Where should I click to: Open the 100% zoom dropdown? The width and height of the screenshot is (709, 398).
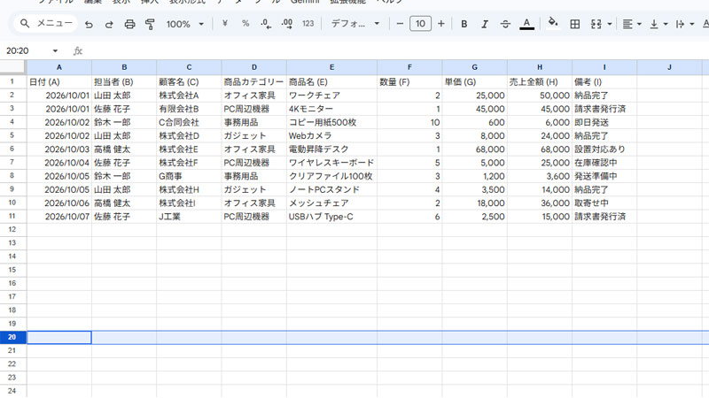pos(185,24)
